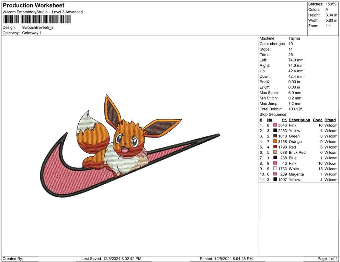This screenshot has width=340, height=262.
Task: Click the dark swatch for 238 Blue
Action: (x=275, y=157)
